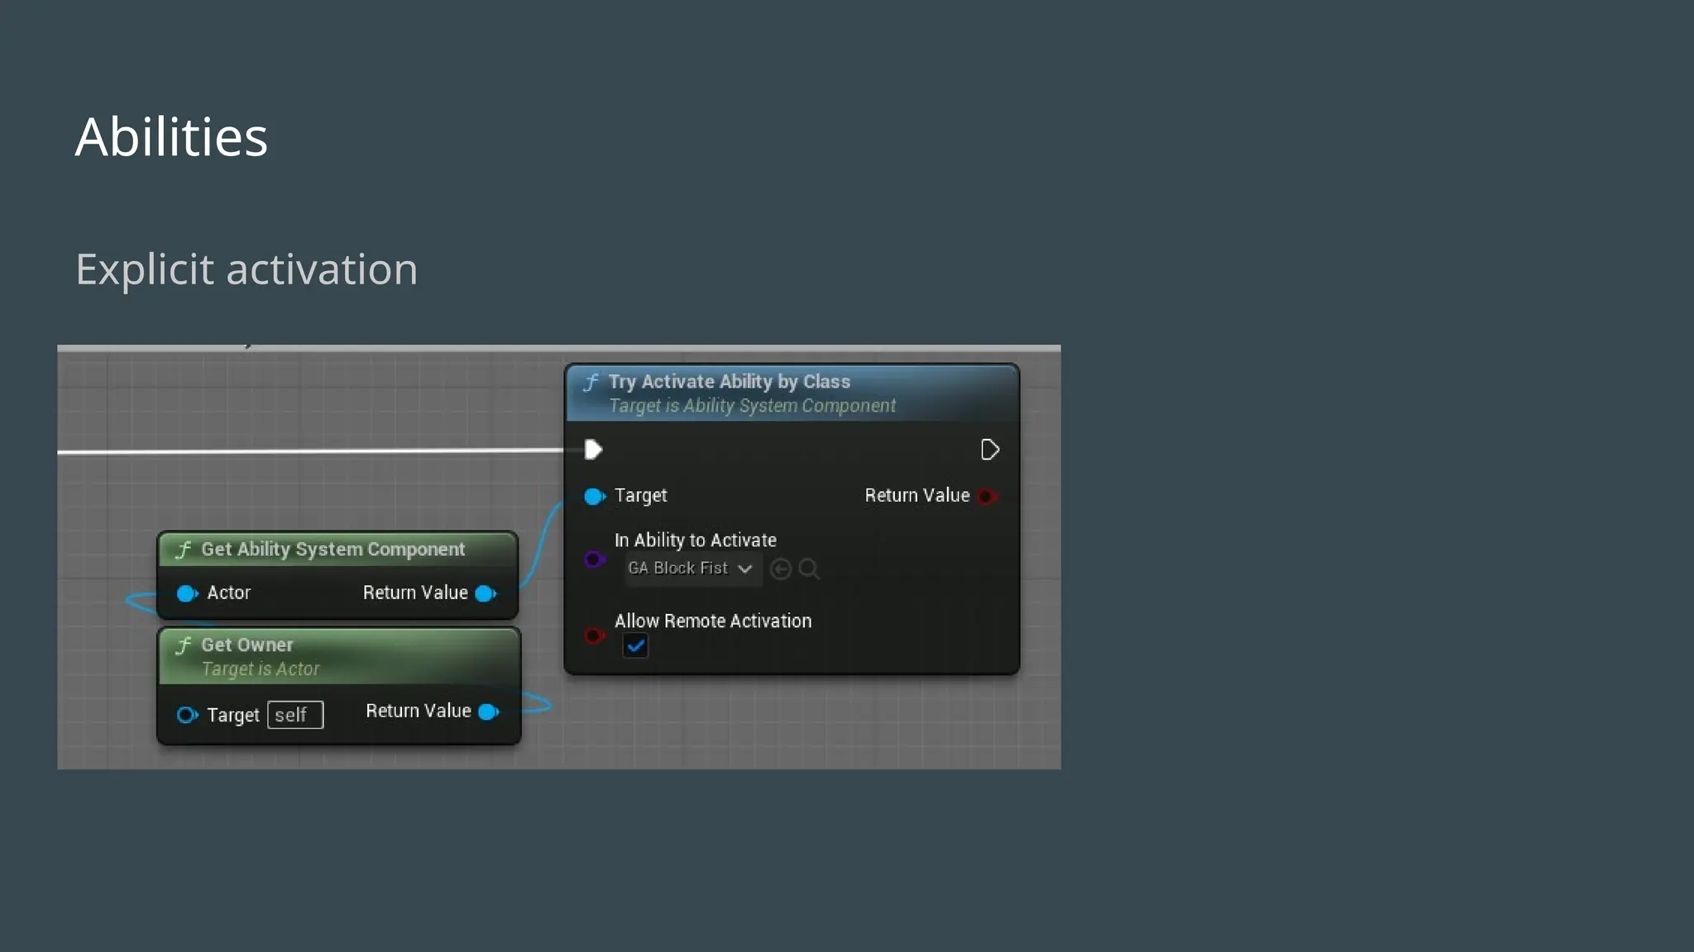Click the input execution pin on Try Activate Ability
The width and height of the screenshot is (1694, 952).
tap(593, 450)
